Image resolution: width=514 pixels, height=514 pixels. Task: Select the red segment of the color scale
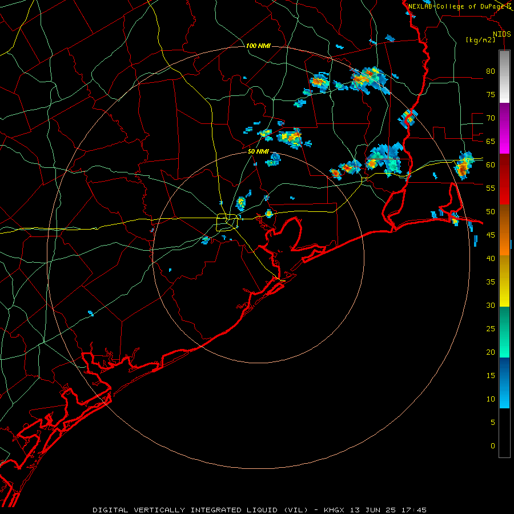coord(504,179)
